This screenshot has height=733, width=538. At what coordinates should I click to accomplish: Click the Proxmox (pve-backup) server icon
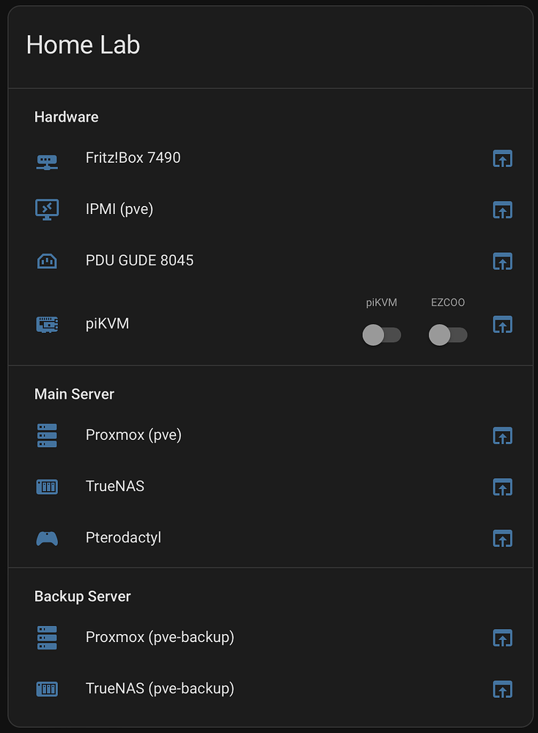coord(47,638)
